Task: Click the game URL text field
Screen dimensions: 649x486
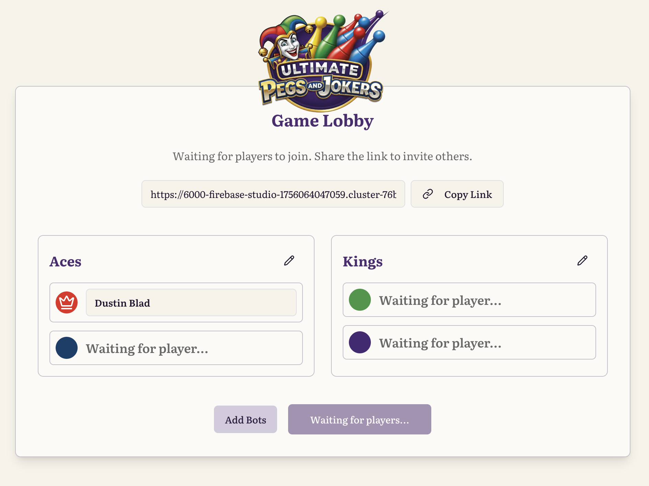Action: pyautogui.click(x=274, y=194)
